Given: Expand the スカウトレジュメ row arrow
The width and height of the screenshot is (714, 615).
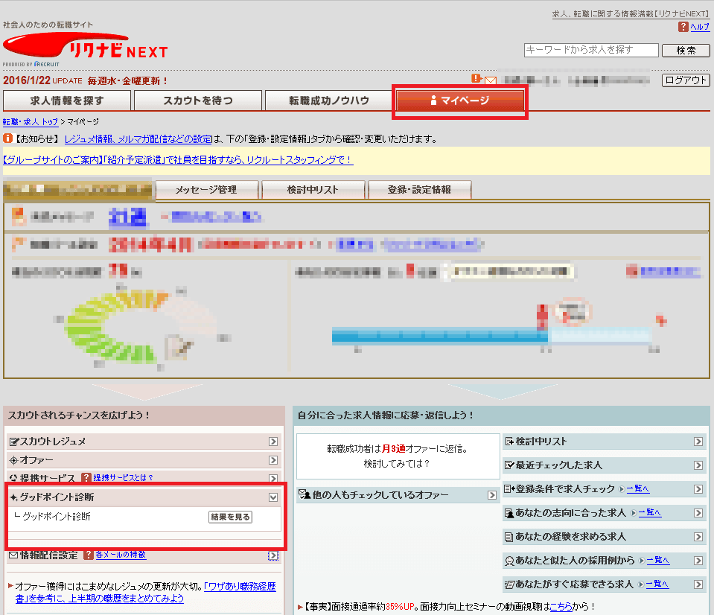Looking at the screenshot, I should pos(273,442).
